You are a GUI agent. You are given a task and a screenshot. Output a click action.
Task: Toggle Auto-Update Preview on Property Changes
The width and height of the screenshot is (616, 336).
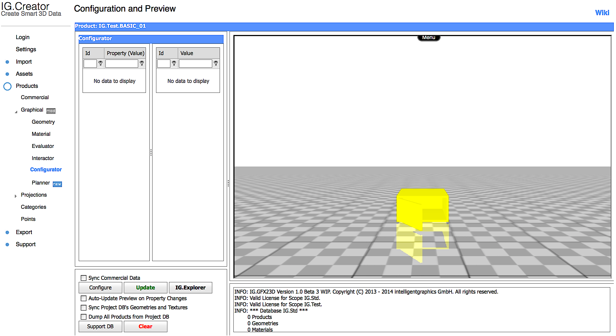(x=84, y=298)
